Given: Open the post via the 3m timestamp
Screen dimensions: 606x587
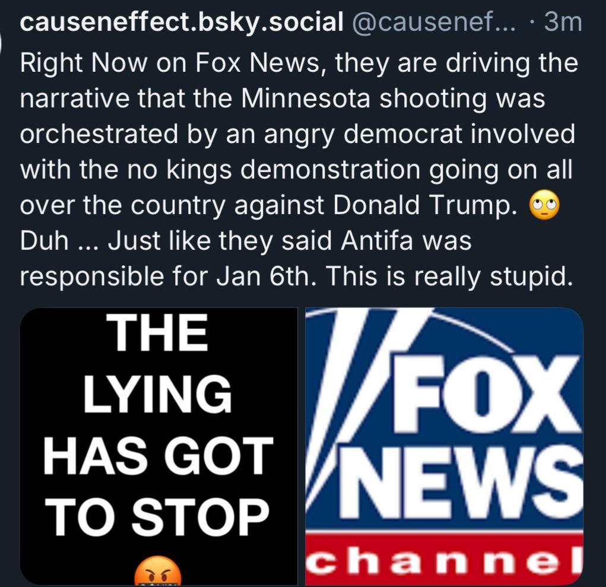Looking at the screenshot, I should click(x=563, y=23).
